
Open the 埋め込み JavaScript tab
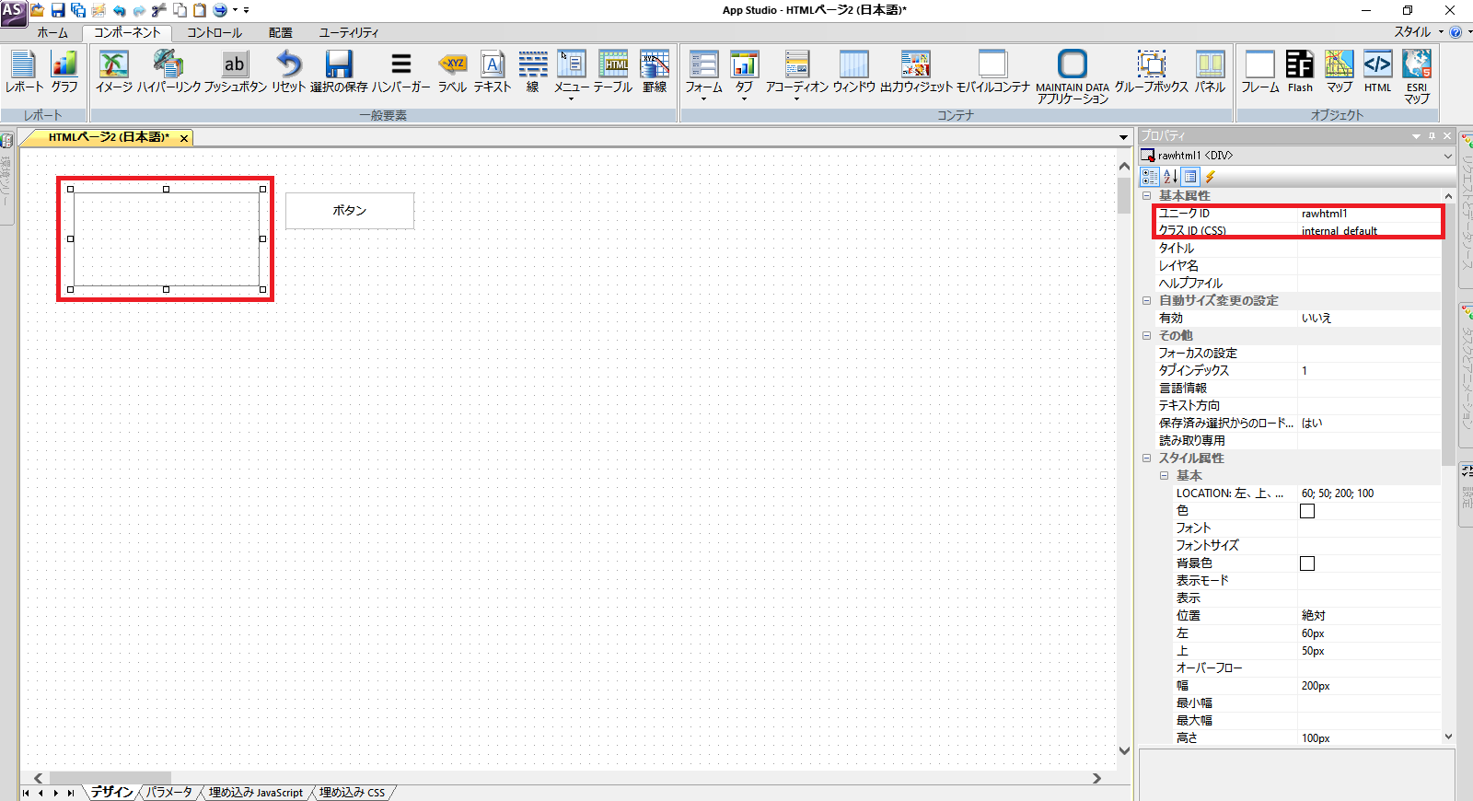256,792
